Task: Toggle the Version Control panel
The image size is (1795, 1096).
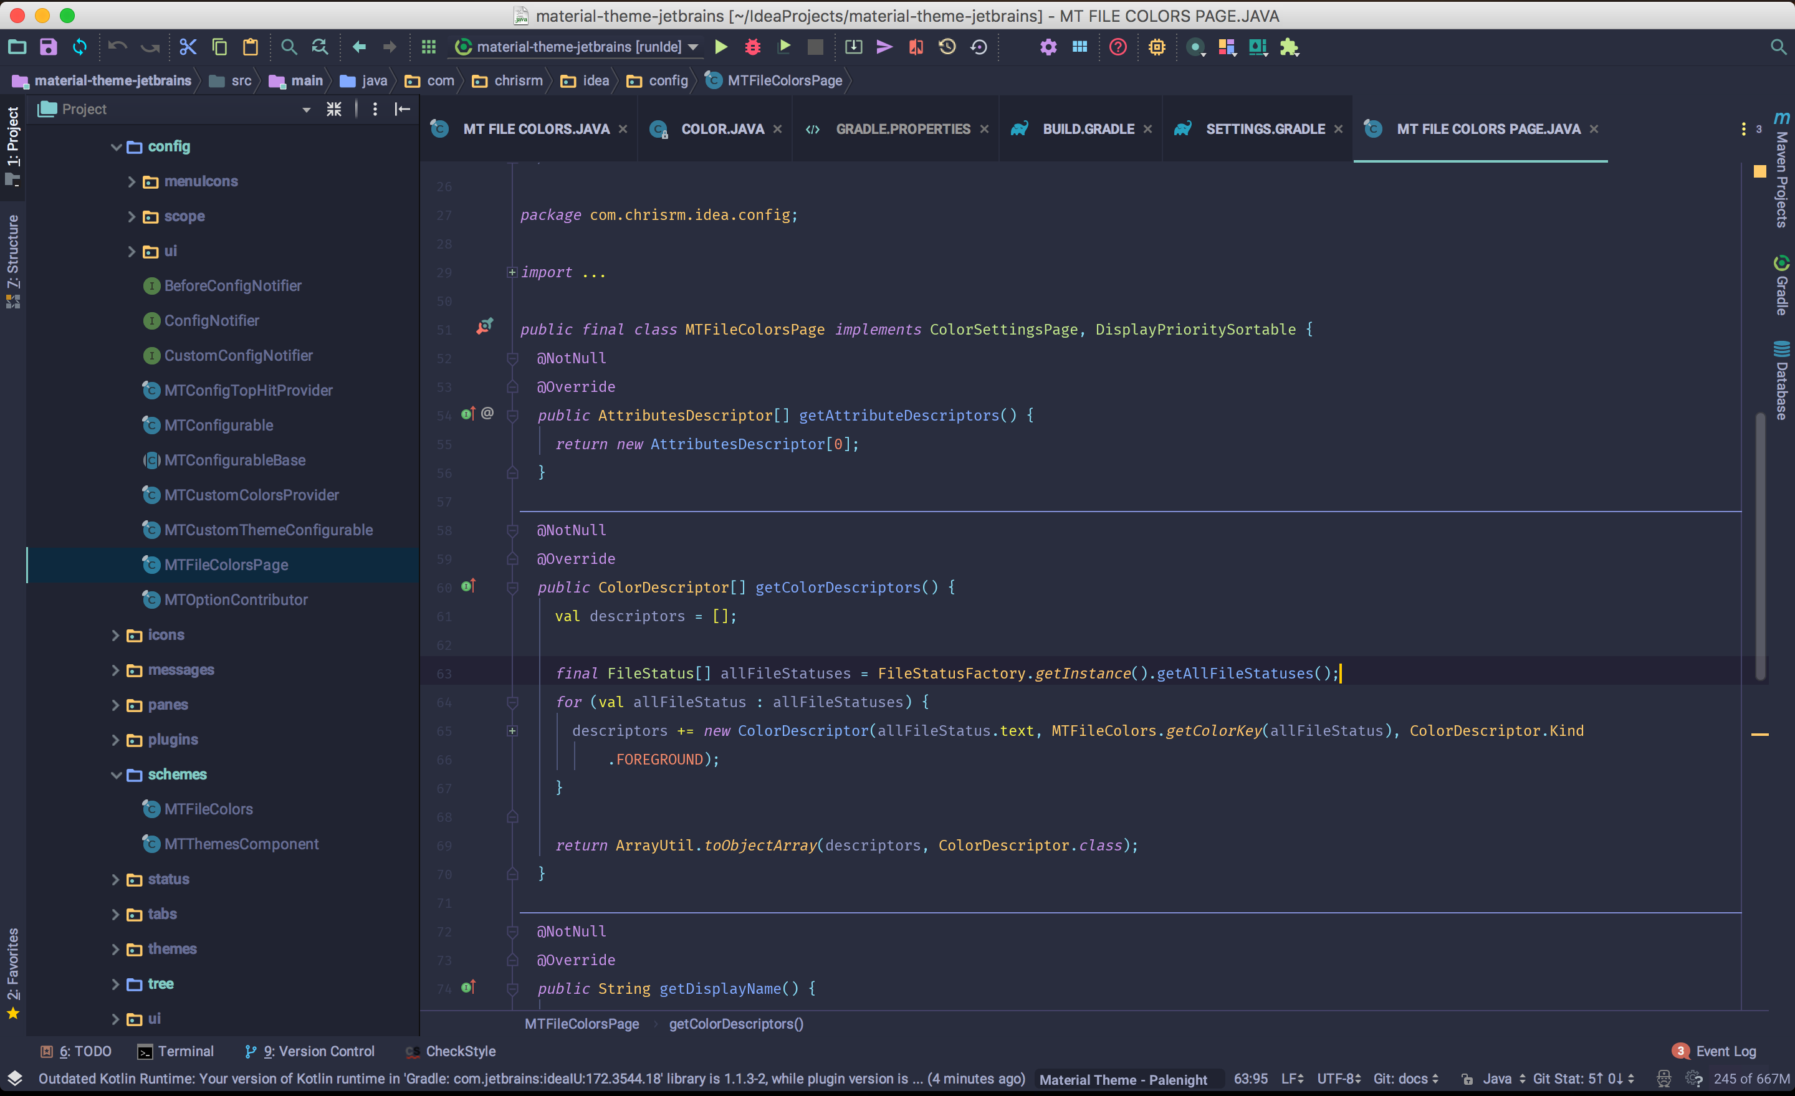Action: click(308, 1051)
